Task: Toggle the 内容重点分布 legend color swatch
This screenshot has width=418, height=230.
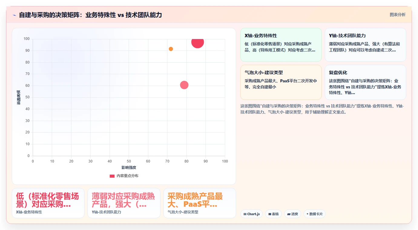Action: 112,176
